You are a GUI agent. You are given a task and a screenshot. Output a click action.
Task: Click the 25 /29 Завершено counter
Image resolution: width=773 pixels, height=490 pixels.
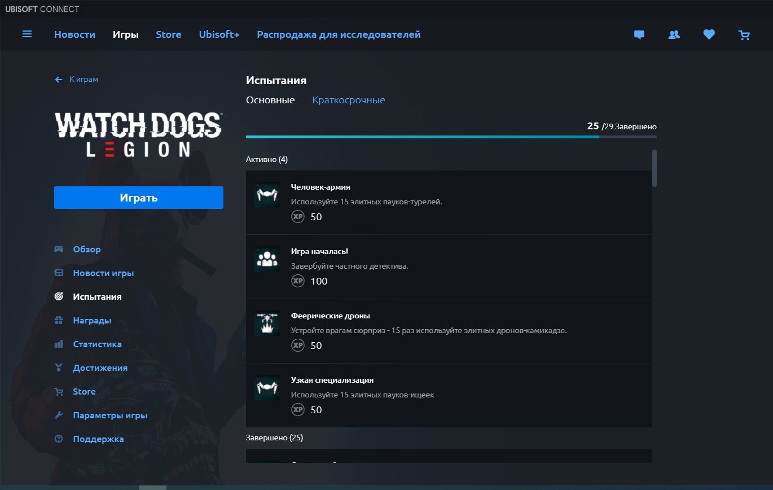pyautogui.click(x=622, y=126)
